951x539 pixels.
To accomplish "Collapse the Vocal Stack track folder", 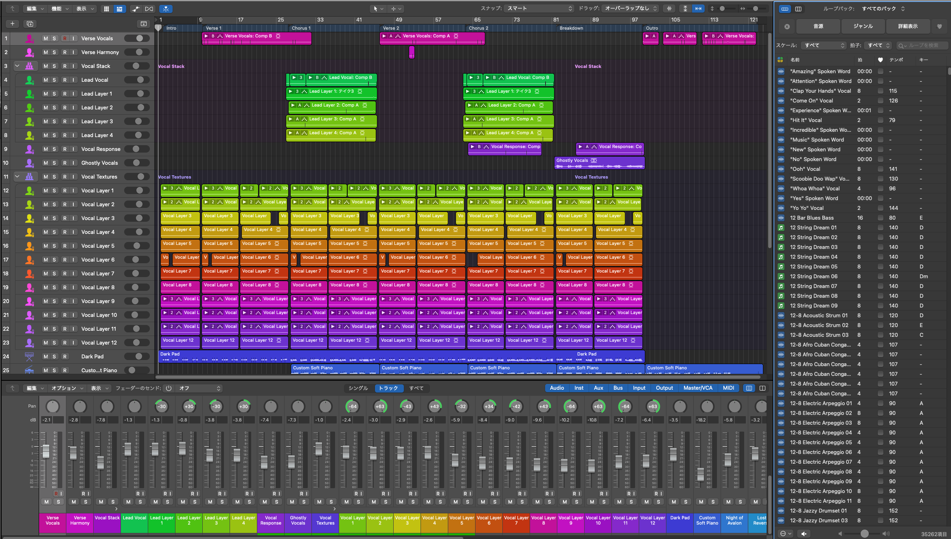I will 17,65.
